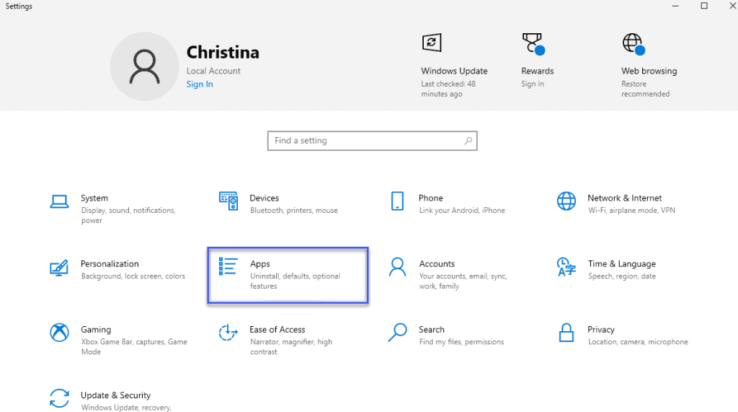Select the Time & Language icon
This screenshot has height=412, width=738.
coord(566,267)
